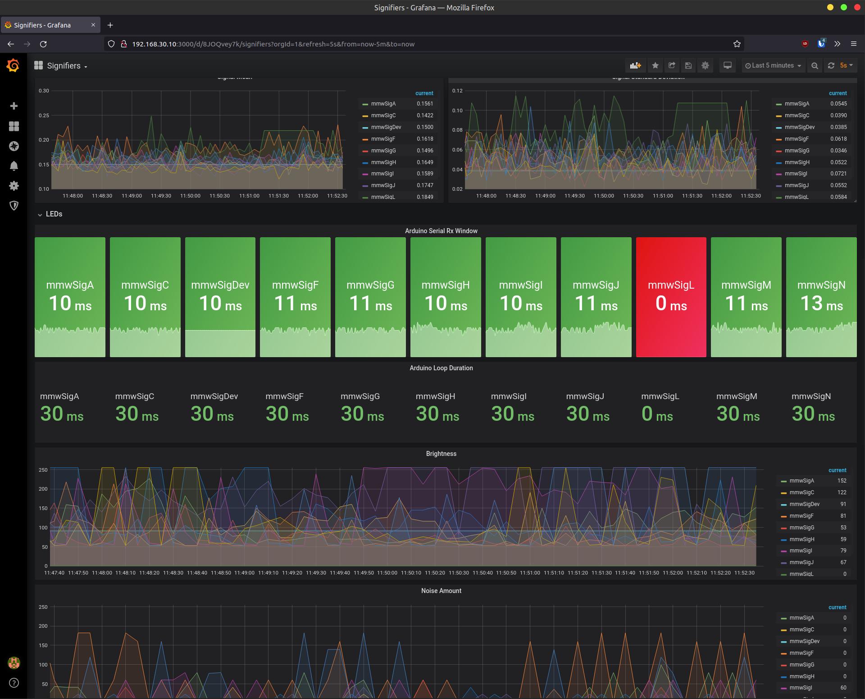This screenshot has width=865, height=699.
Task: Open Grafana home logo
Action: (x=14, y=66)
